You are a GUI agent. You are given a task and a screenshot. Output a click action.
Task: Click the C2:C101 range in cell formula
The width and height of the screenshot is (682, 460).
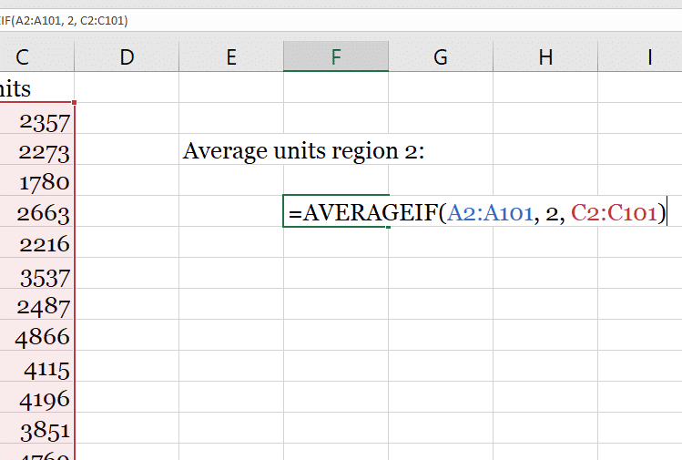point(614,213)
